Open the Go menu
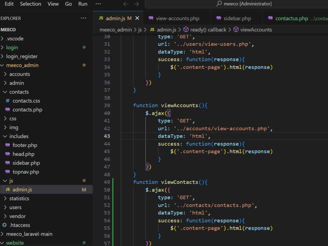This screenshot has height=246, width=328. tap(69, 4)
